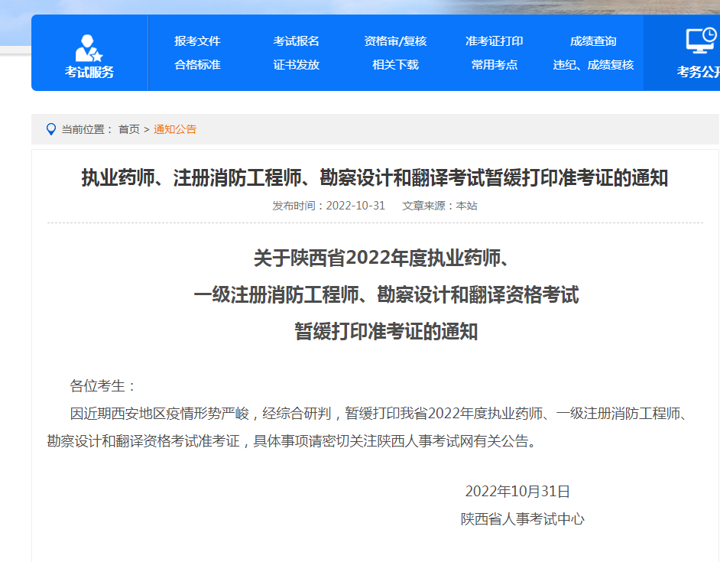Go to 相关下载 page
720x562 pixels.
tap(395, 65)
